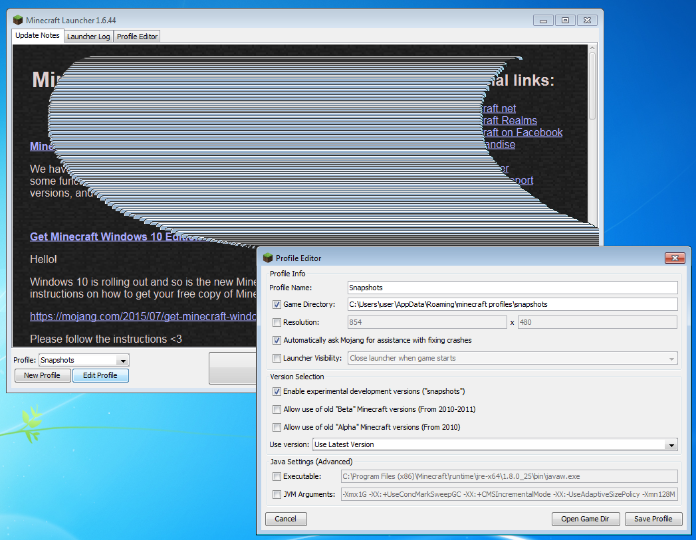The width and height of the screenshot is (696, 540).
Task: Click the Save Profile button
Action: coord(653,519)
